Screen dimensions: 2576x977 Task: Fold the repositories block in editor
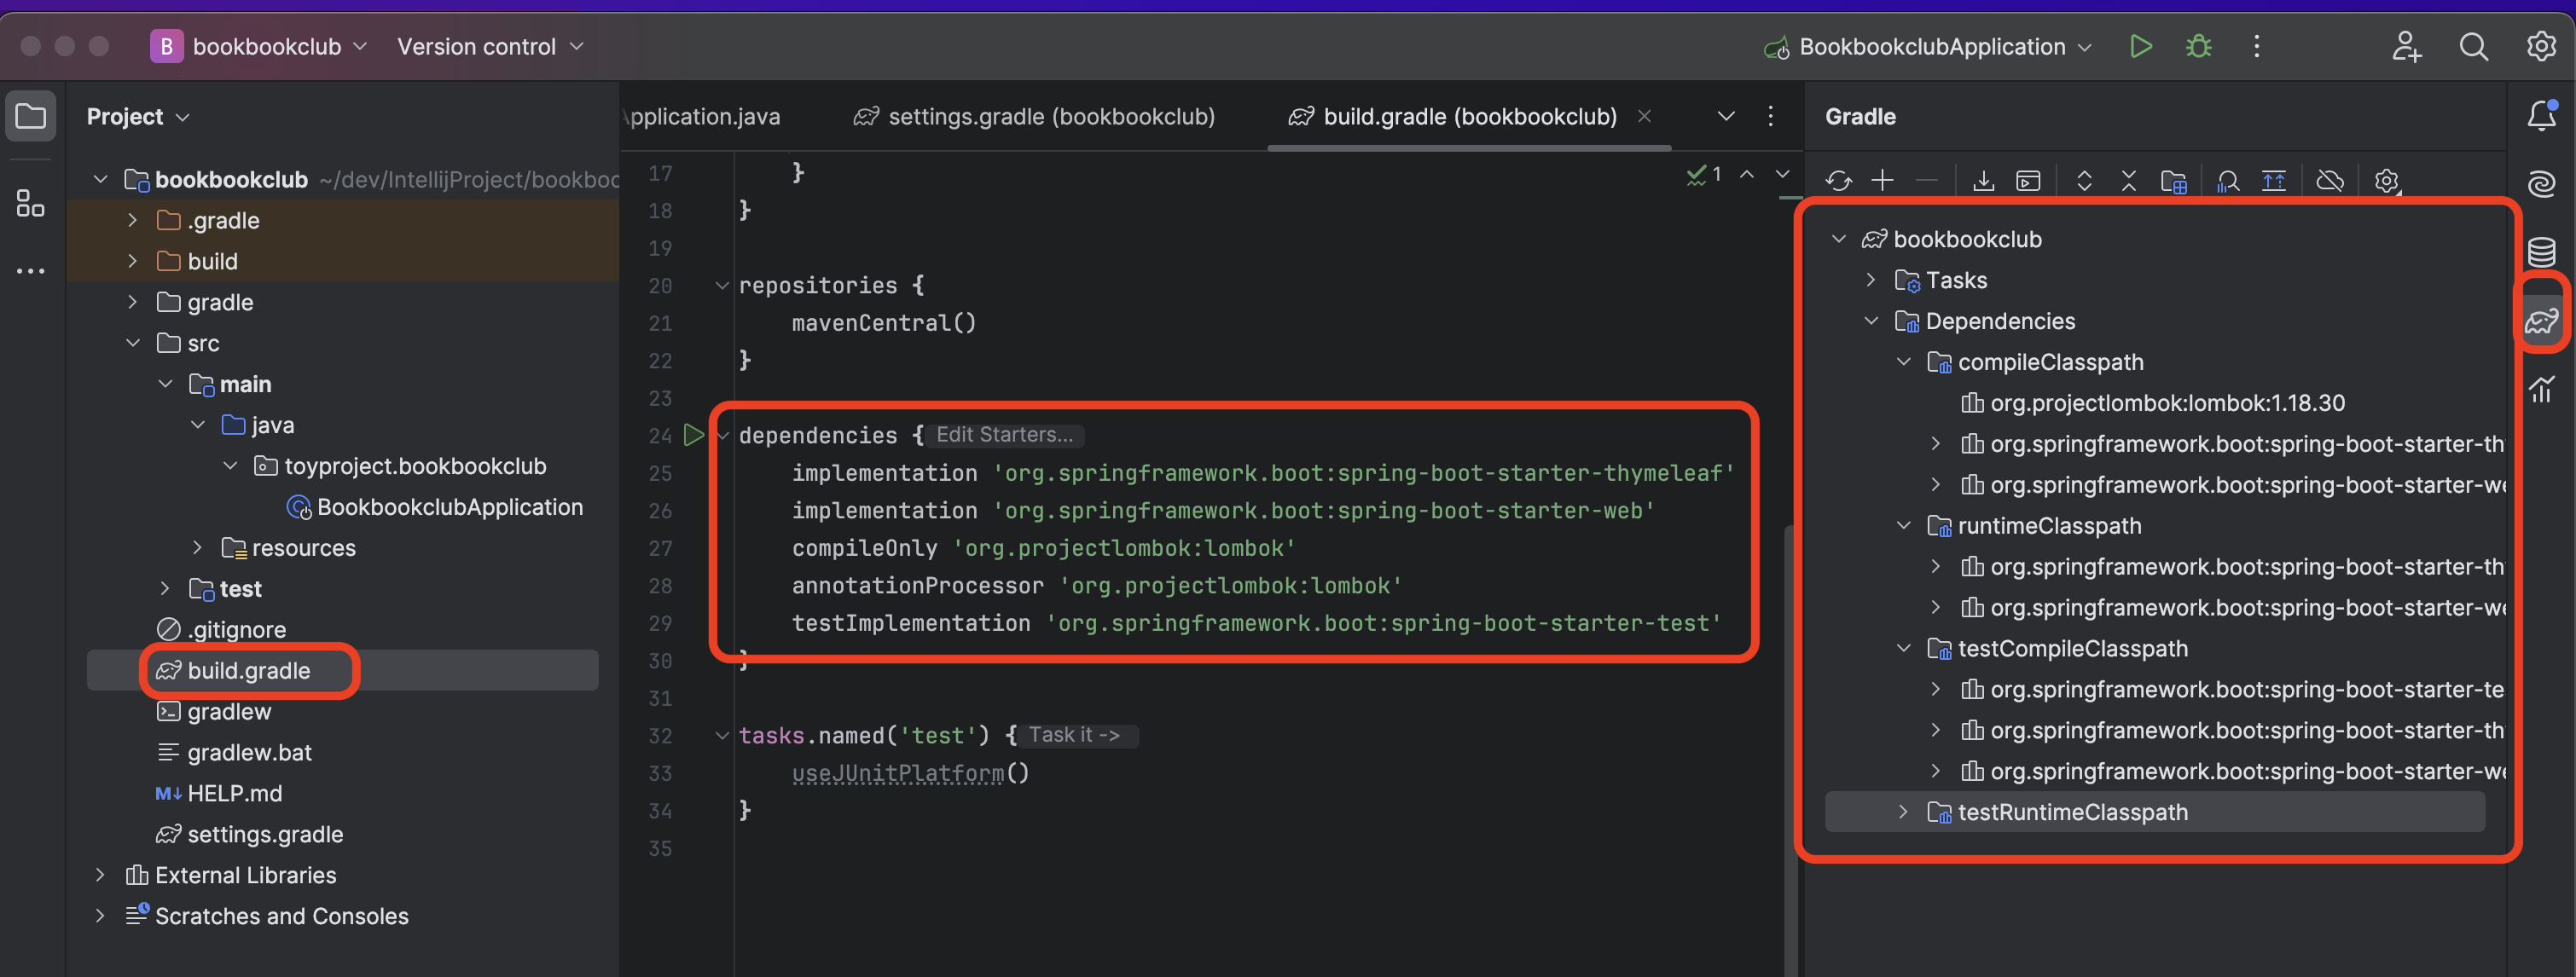[722, 286]
